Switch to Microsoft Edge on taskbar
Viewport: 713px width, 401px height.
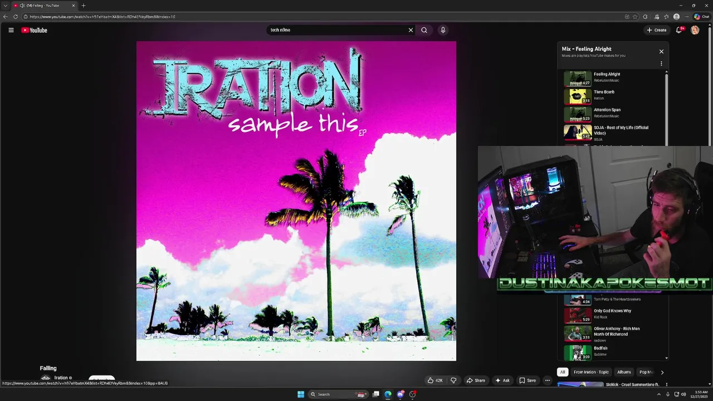pyautogui.click(x=388, y=394)
